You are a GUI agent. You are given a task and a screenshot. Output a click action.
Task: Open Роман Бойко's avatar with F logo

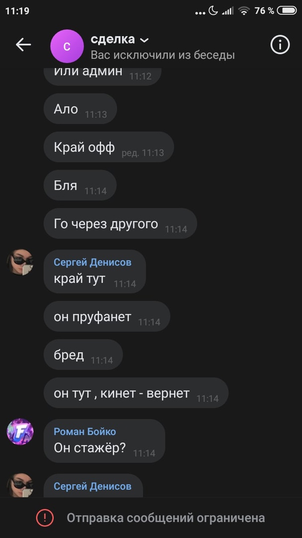(x=20, y=431)
